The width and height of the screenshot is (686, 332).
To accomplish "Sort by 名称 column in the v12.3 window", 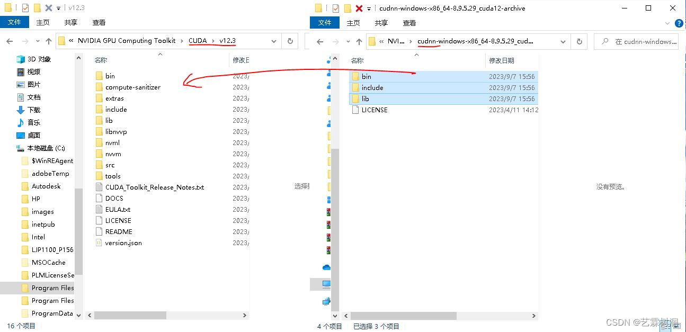I will (x=101, y=60).
